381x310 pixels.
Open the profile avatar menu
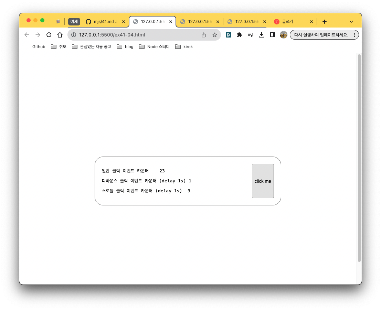[x=284, y=35]
